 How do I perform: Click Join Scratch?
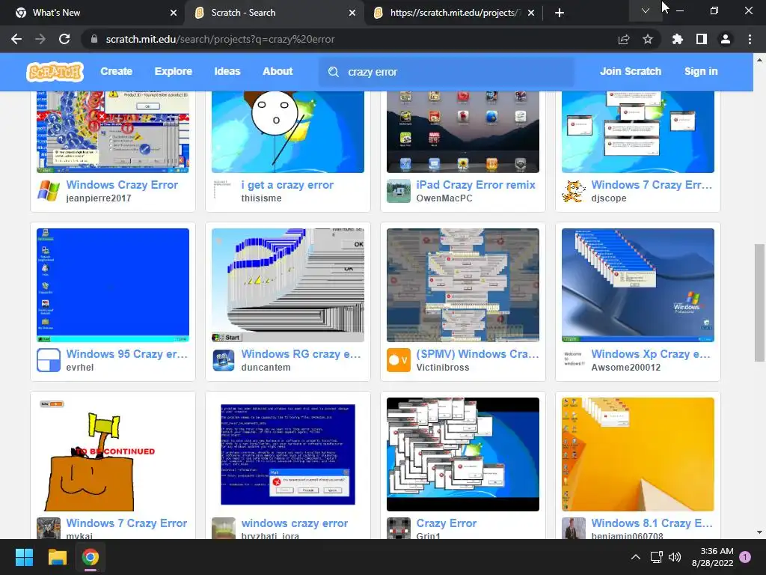(630, 71)
